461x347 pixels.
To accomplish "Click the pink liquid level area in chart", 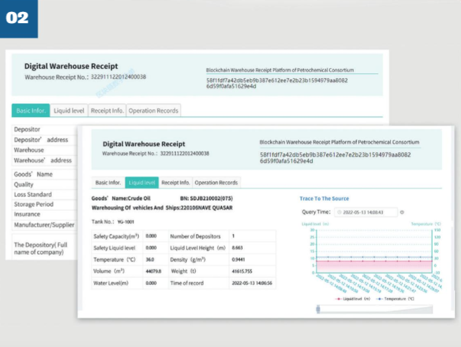I will 370,265.
